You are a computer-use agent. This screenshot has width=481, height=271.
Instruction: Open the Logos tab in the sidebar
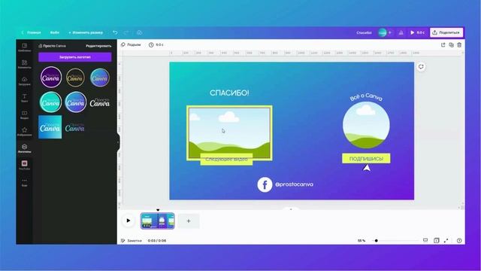coord(25,148)
